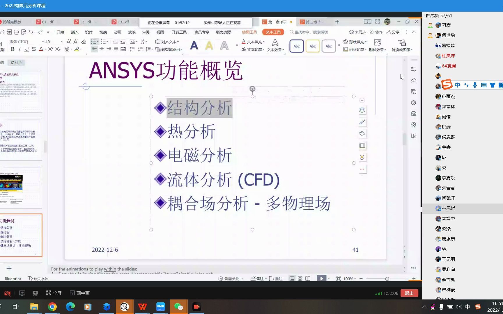Apply strikethrough formatting

(34, 49)
